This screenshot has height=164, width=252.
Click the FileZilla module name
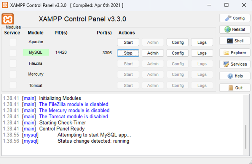point(36,63)
